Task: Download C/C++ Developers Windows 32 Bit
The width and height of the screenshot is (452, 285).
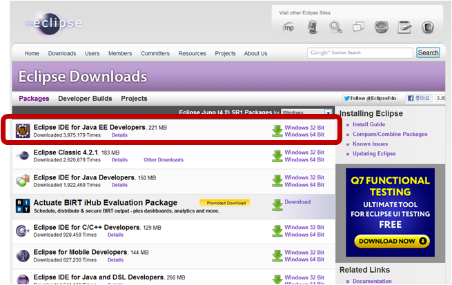Action: (304, 227)
